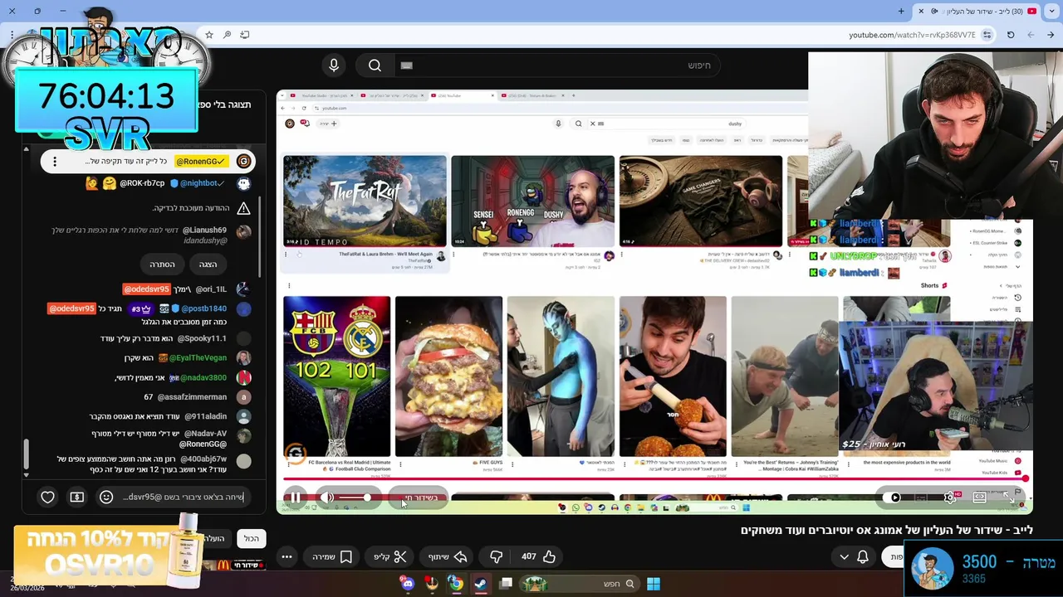Switch to theater mode in player
The image size is (1063, 597).
point(980,498)
